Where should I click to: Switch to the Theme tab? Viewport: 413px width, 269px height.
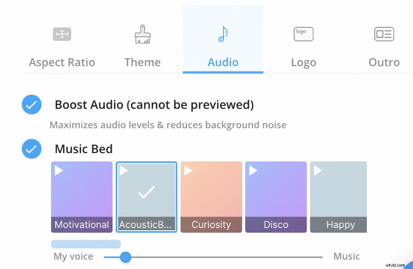tap(142, 63)
